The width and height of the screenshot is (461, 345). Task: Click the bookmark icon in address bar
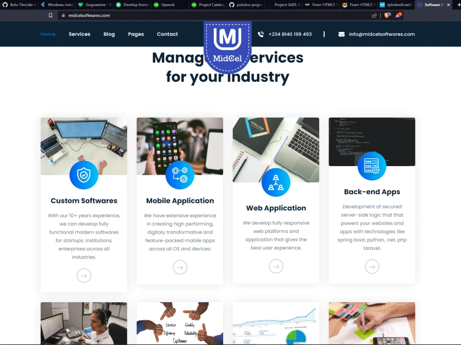(51, 15)
